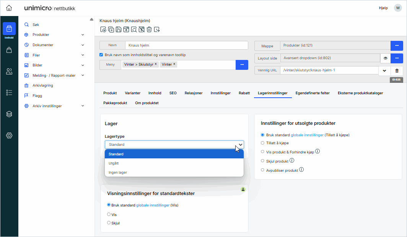Switch to the Varianter tab
The width and height of the screenshot is (407, 237).
coord(132,93)
